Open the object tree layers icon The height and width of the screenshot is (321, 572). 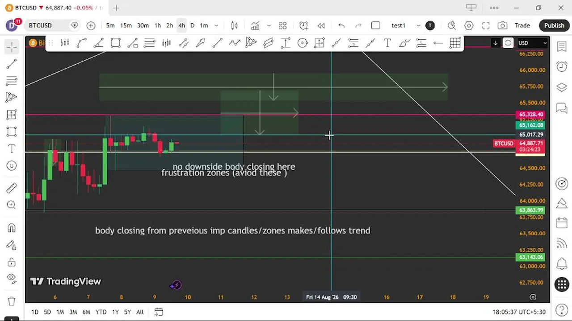(562, 87)
